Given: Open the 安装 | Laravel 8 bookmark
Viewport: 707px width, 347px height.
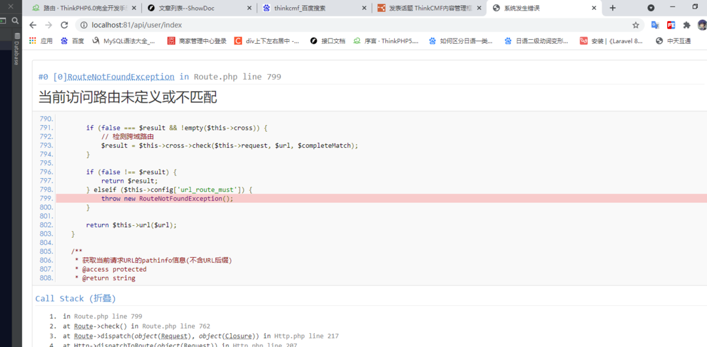Looking at the screenshot, I should 612,41.
